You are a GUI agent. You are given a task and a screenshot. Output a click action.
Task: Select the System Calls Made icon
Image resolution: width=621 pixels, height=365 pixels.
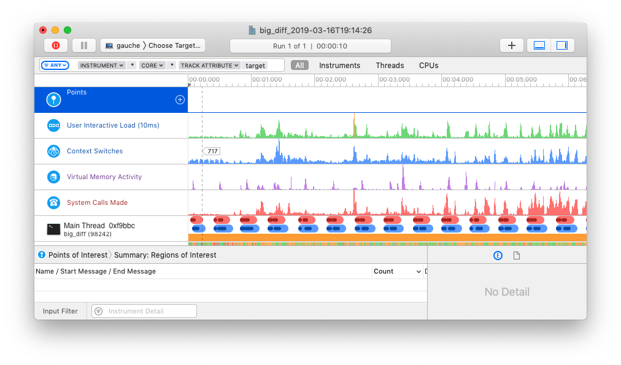pyautogui.click(x=53, y=202)
